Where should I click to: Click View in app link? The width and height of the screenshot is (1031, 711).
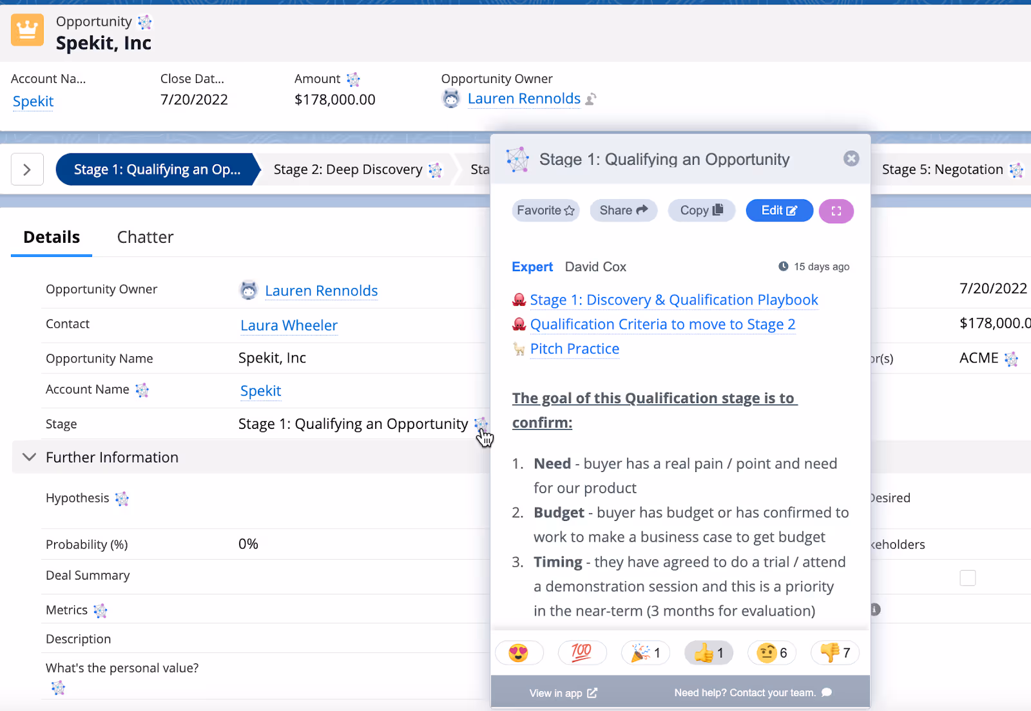coord(563,693)
